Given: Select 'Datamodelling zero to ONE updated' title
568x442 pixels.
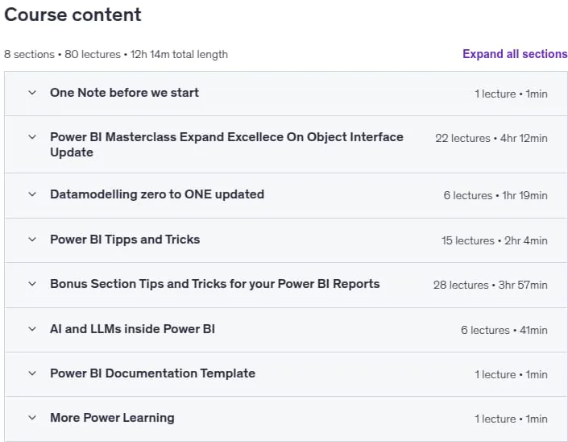Looking at the screenshot, I should coord(157,194).
